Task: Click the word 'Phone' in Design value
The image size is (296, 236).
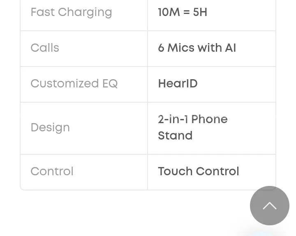Action: pos(209,119)
